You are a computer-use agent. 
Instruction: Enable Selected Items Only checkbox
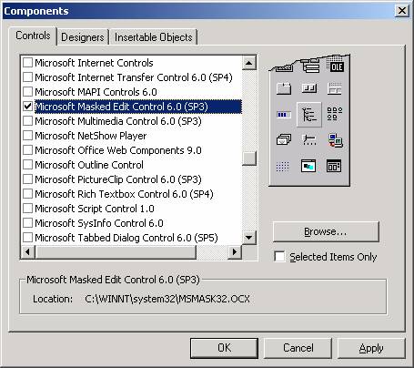pyautogui.click(x=279, y=256)
